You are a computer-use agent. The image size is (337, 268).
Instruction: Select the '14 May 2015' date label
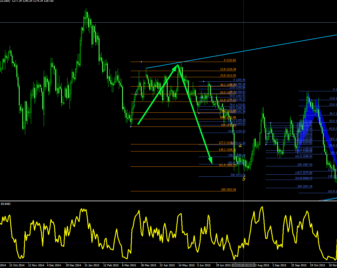[187, 265]
